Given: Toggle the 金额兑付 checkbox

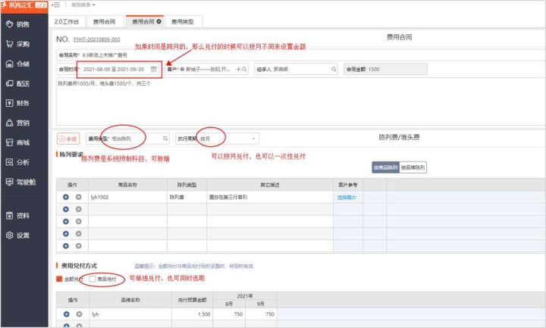Looking at the screenshot, I should [60, 280].
